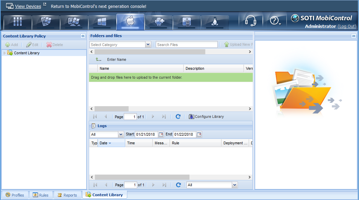
Task: Go up one folder level
Action: point(98,59)
